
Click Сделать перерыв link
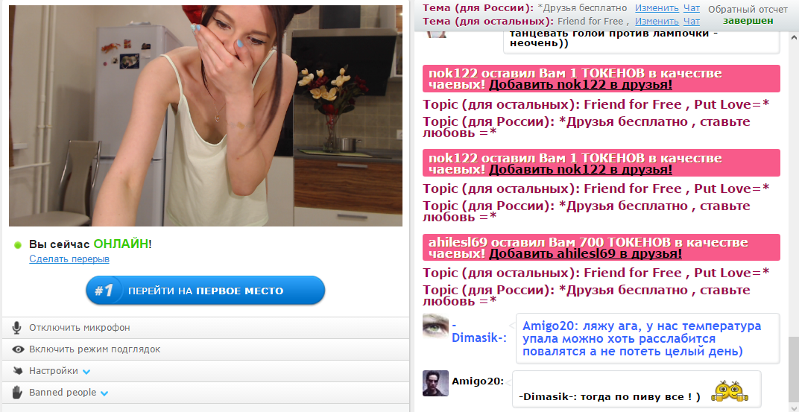(69, 259)
